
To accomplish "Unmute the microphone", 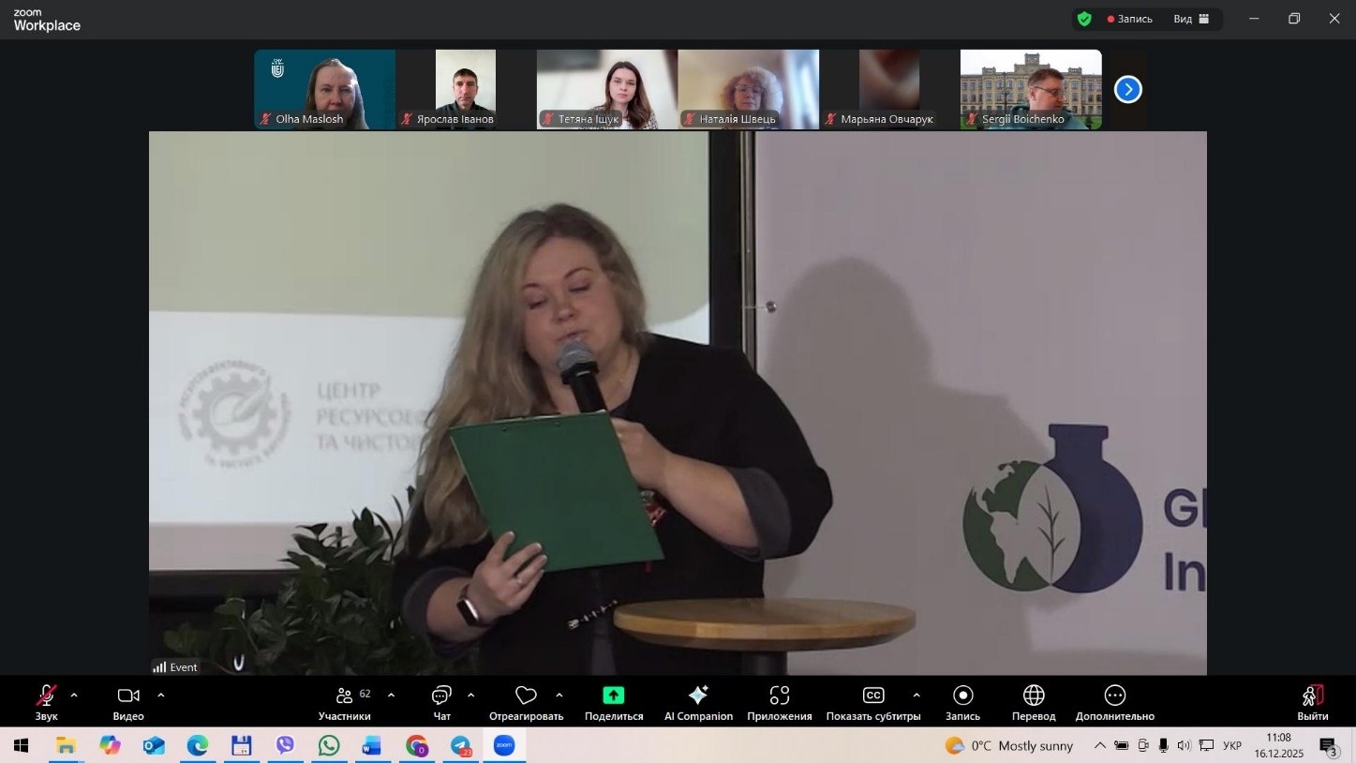I will click(x=46, y=696).
